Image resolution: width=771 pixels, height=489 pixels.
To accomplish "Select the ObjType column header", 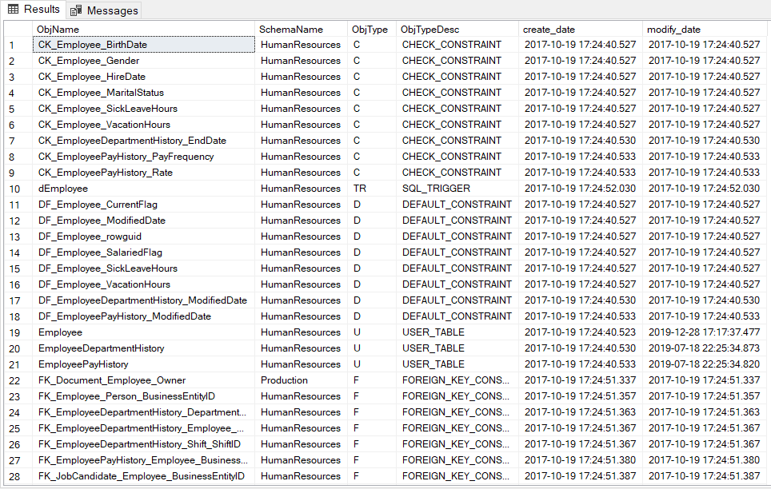I will coord(371,30).
